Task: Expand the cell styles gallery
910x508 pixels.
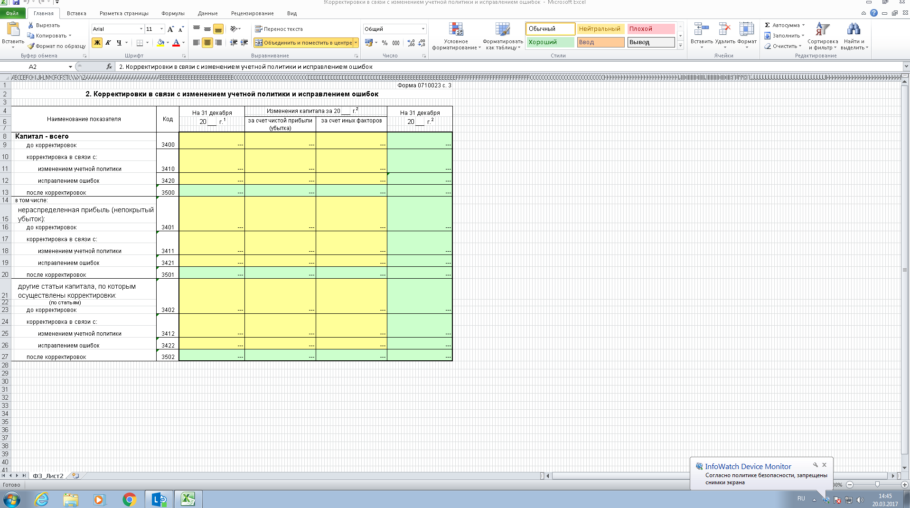Action: coord(680,46)
